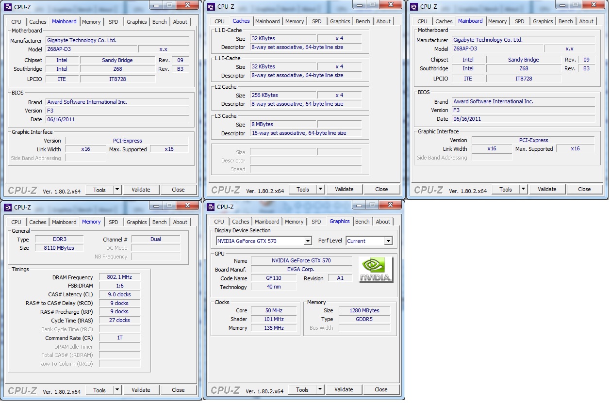Select the CPU tab in the Graphics window
This screenshot has height=403, width=610.
click(219, 222)
